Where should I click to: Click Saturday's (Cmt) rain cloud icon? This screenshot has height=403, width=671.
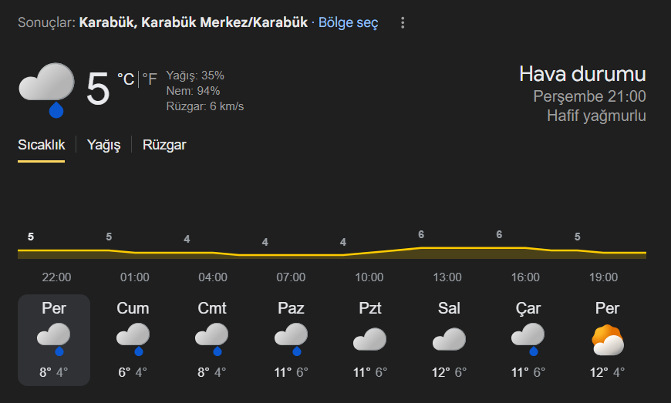click(x=212, y=338)
